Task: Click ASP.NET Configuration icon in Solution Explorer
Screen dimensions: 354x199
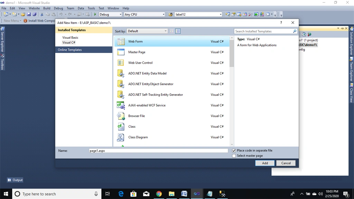Action: tap(309, 34)
